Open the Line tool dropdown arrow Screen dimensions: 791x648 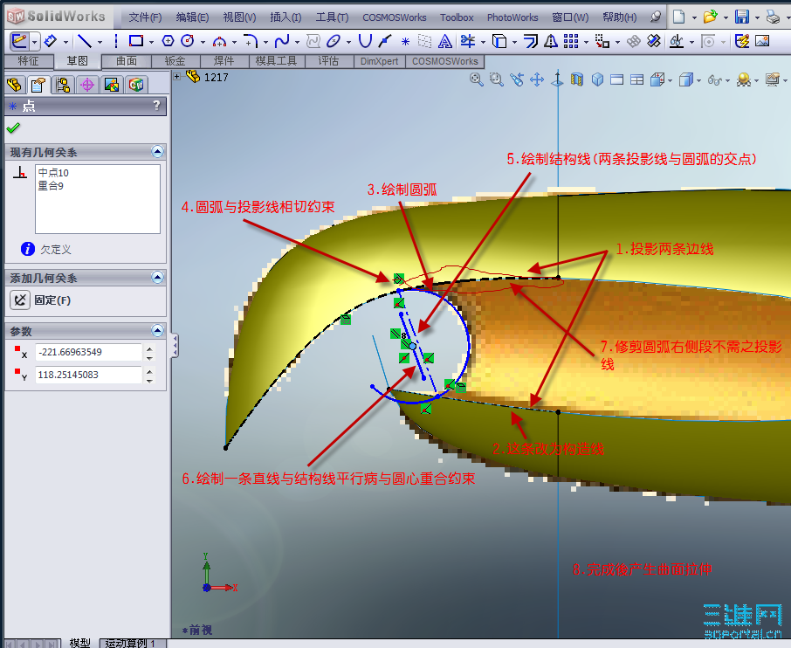pos(100,42)
